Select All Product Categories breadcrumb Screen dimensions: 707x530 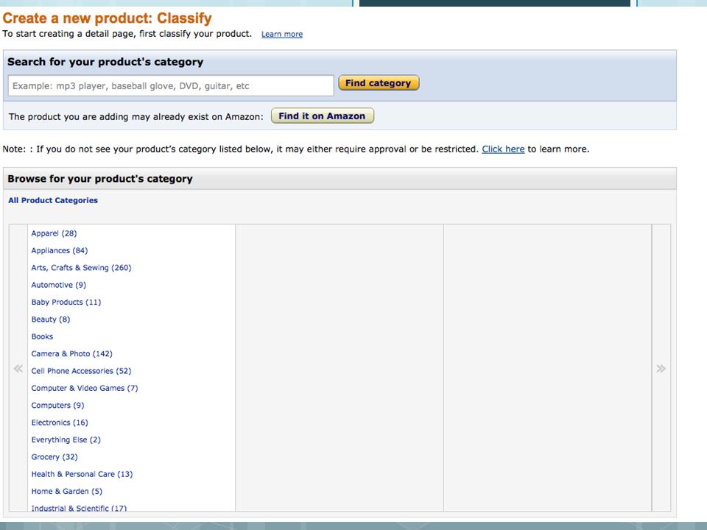[53, 200]
